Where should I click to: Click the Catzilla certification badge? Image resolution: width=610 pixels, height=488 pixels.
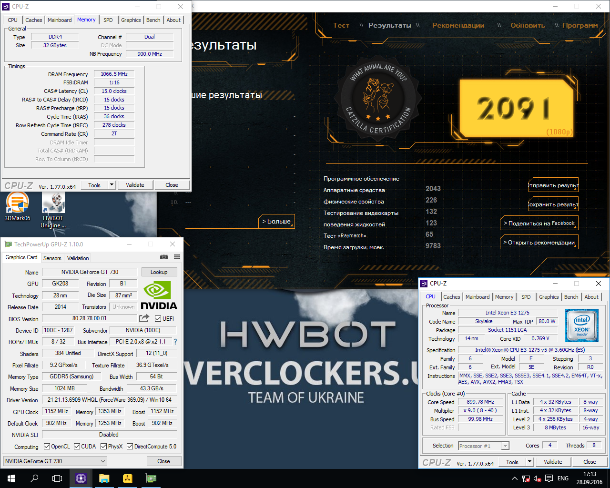click(x=378, y=99)
